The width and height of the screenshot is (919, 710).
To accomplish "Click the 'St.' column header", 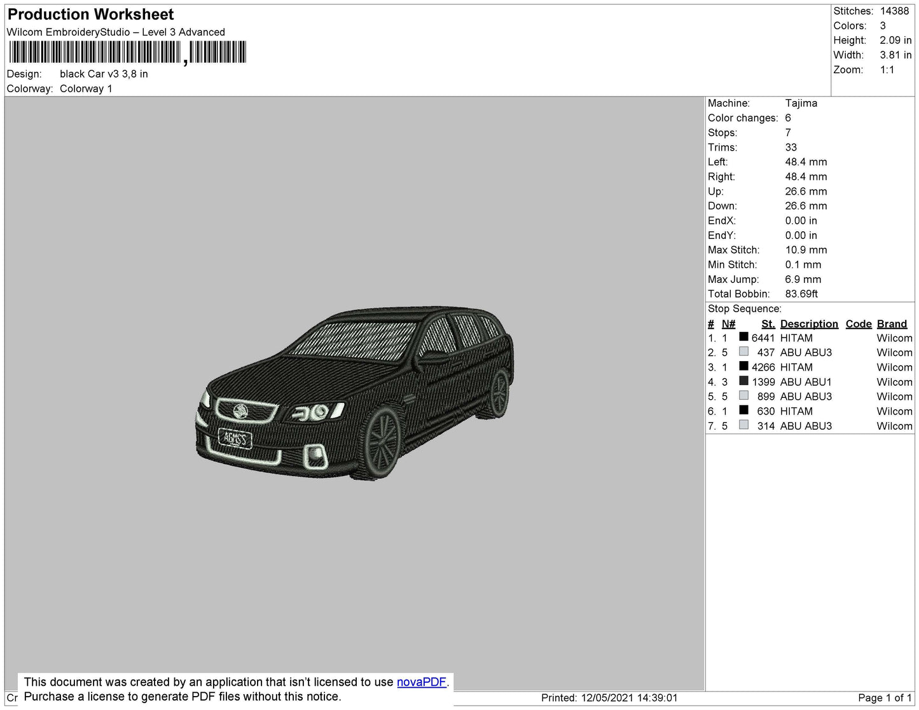I will [x=768, y=324].
